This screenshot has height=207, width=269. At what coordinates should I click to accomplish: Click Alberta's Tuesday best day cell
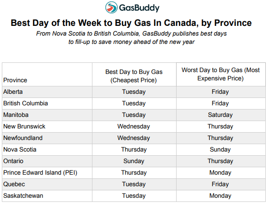pos(134,92)
